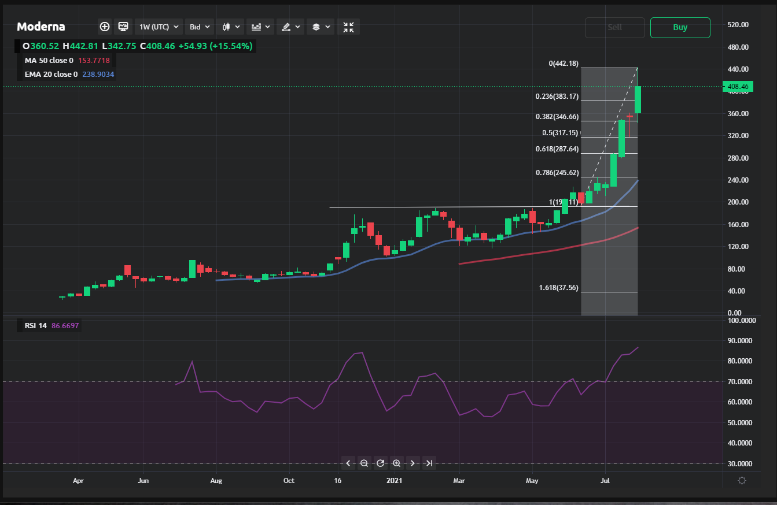Open the candlestick chart type dropdown
The height and width of the screenshot is (505, 777).
click(230, 27)
